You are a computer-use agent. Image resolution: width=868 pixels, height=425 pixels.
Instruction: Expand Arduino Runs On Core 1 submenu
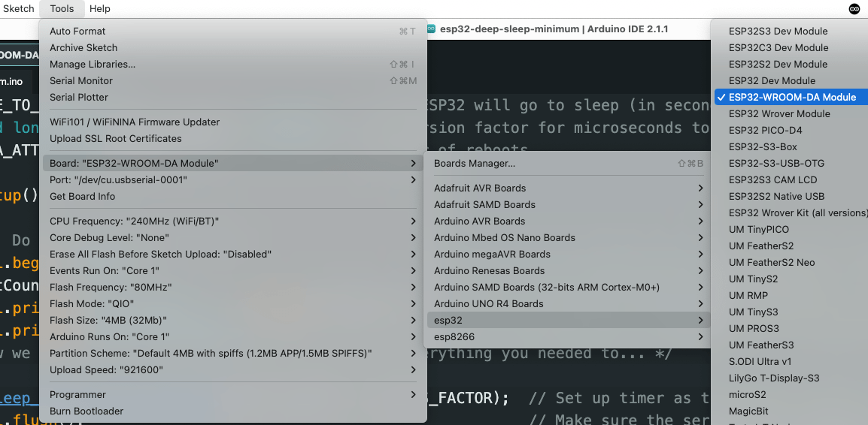233,337
